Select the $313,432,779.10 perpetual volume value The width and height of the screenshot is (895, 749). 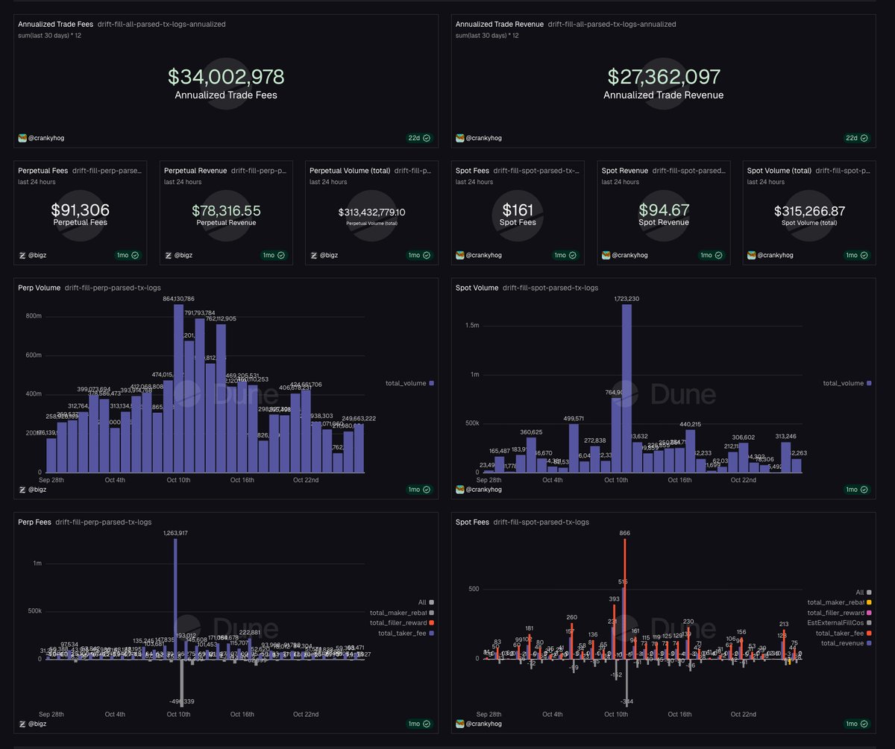coord(371,212)
